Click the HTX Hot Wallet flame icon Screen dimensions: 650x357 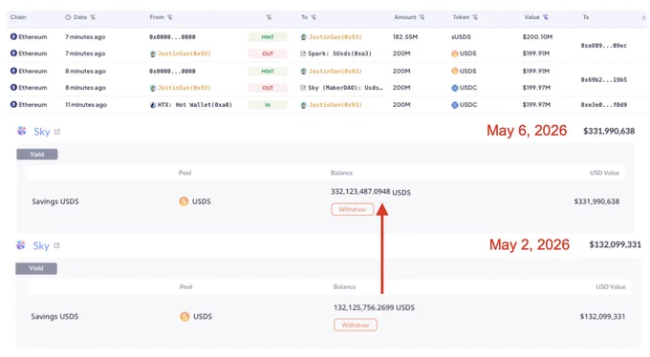[x=153, y=105]
